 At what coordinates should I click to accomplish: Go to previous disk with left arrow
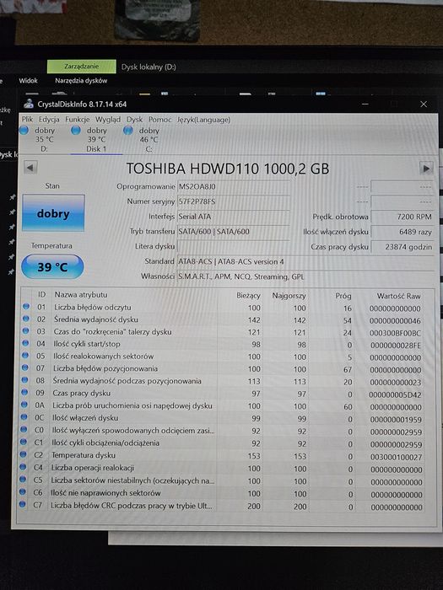click(x=30, y=168)
